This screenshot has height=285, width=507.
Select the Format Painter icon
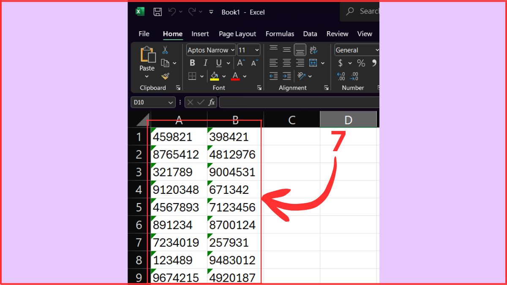(165, 76)
